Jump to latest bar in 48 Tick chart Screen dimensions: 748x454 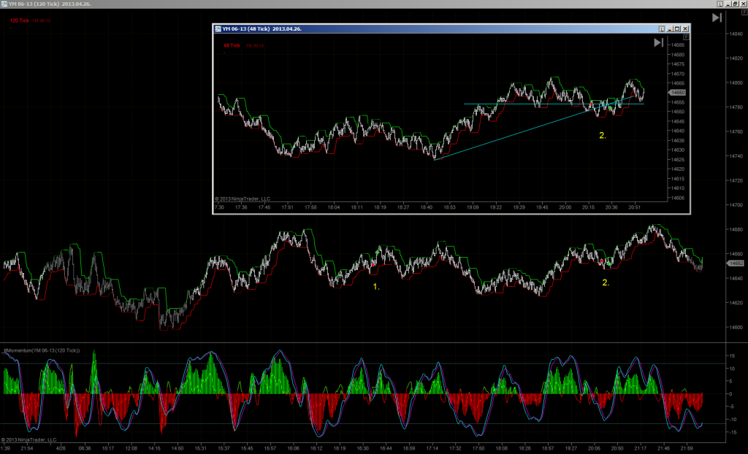point(658,42)
